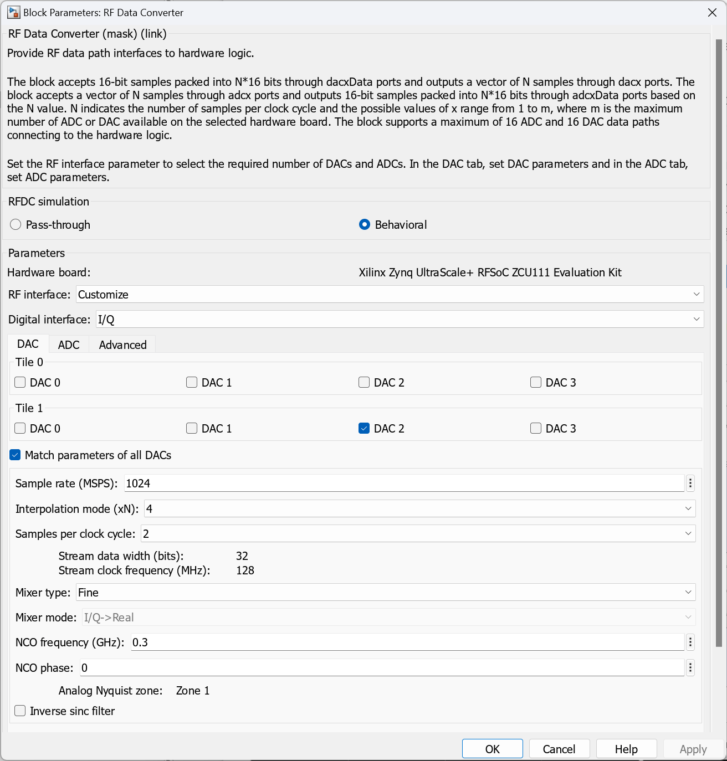Open the Advanced tab
The height and width of the screenshot is (761, 727).
coord(122,344)
